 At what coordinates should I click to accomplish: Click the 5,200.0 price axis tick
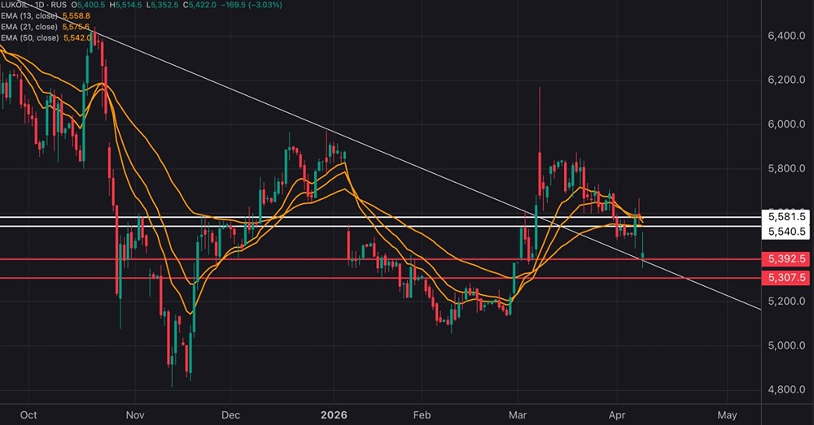point(786,301)
